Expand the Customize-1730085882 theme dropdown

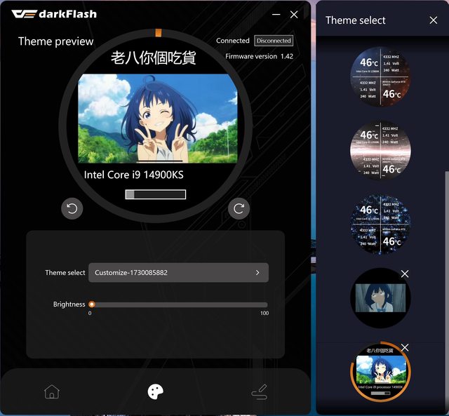coord(178,272)
